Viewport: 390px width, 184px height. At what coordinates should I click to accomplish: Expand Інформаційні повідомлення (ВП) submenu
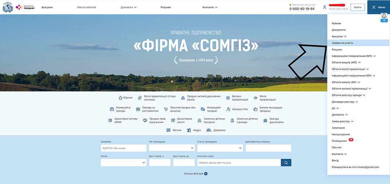[353, 75]
